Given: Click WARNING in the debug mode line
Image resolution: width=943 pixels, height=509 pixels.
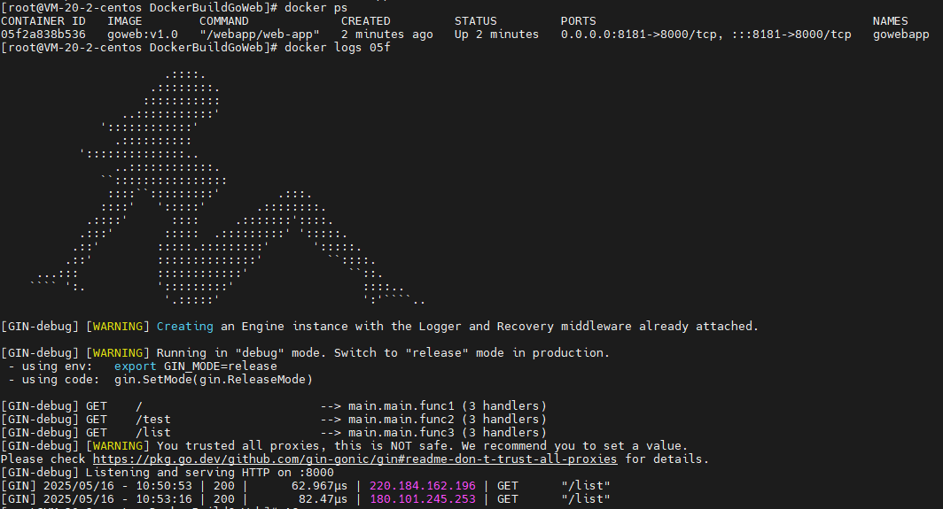Looking at the screenshot, I should (x=117, y=352).
